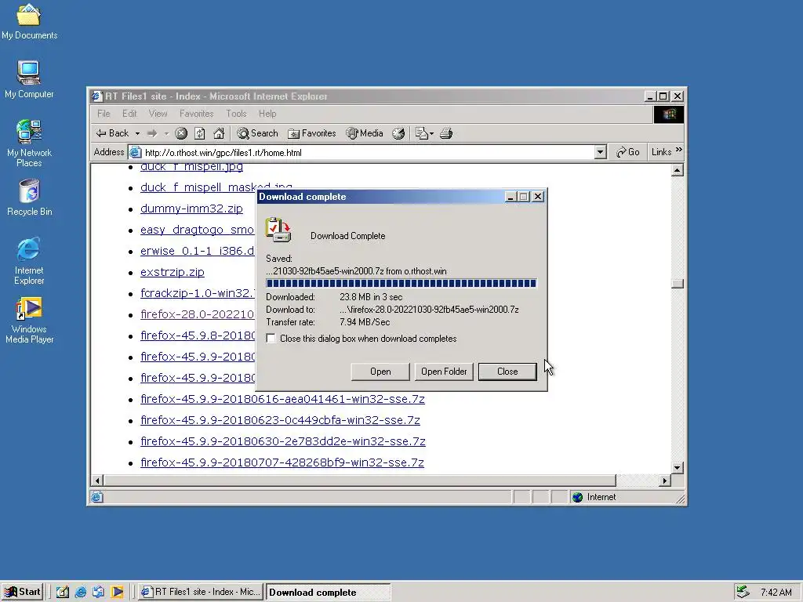This screenshot has height=602, width=803.
Task: Launch Outlook Express from Quick Launch
Action: pos(98,592)
